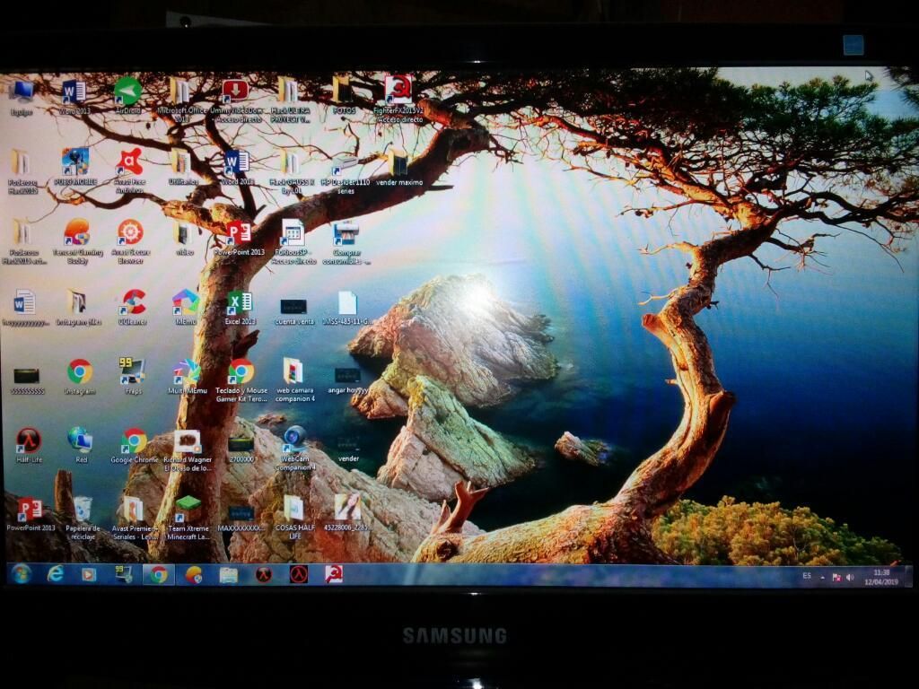The width and height of the screenshot is (919, 689).
Task: Open the Comprar consumibles shortcut
Action: 346,242
